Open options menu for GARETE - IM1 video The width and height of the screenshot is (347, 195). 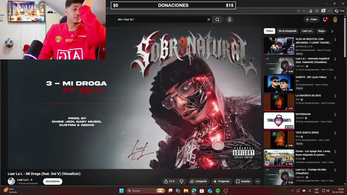(335, 78)
